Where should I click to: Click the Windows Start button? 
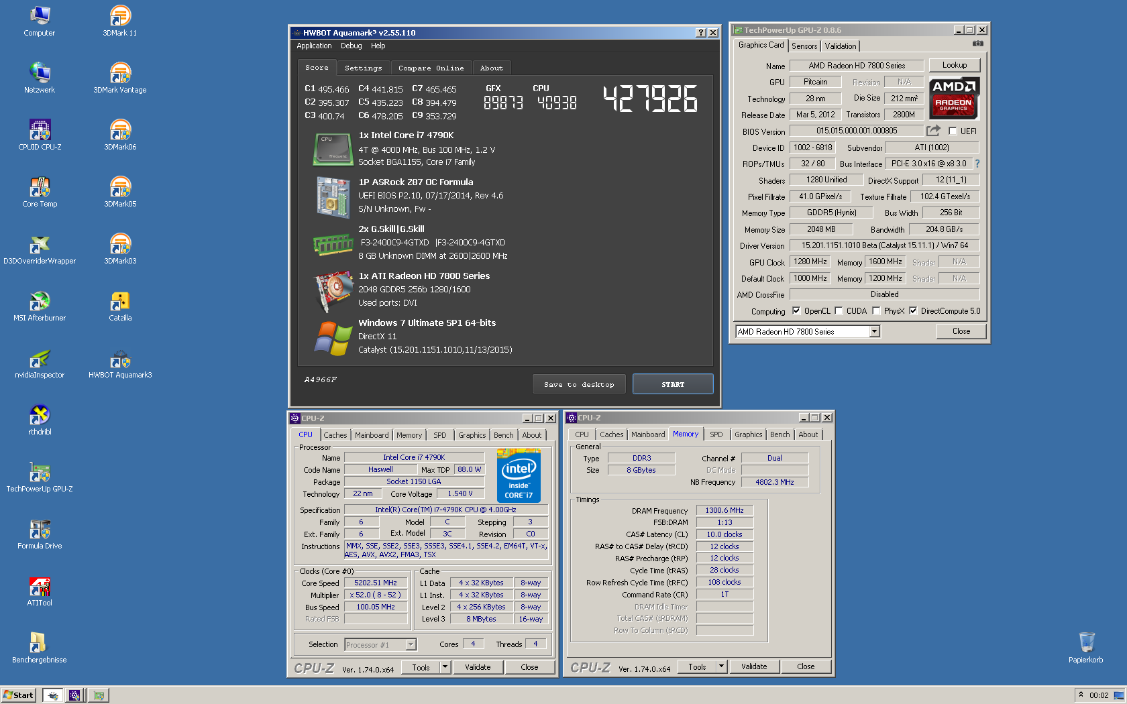click(18, 695)
